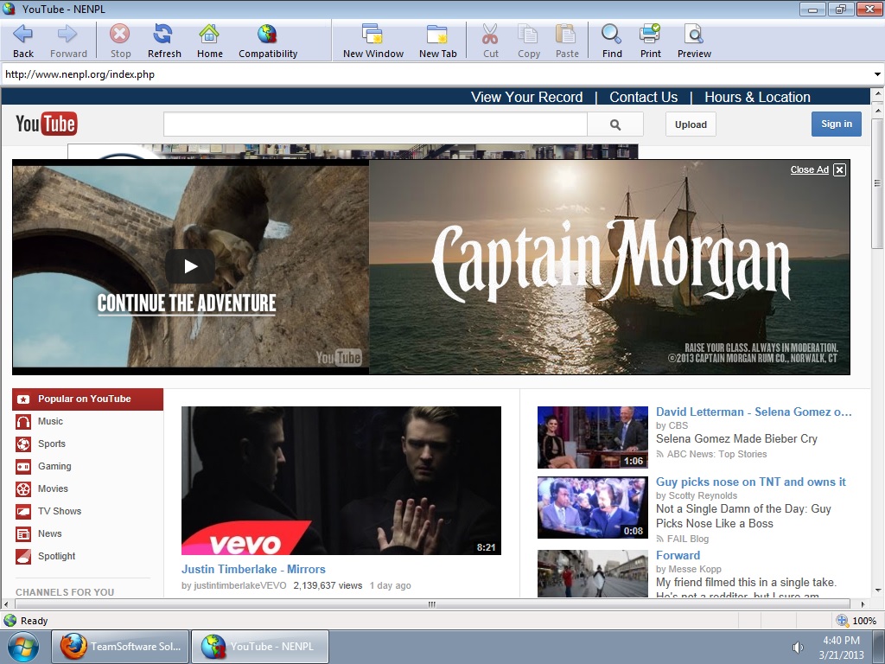885x664 pixels.
Task: Switch to TeamSoftware Firefox taskbar window
Action: (x=121, y=647)
